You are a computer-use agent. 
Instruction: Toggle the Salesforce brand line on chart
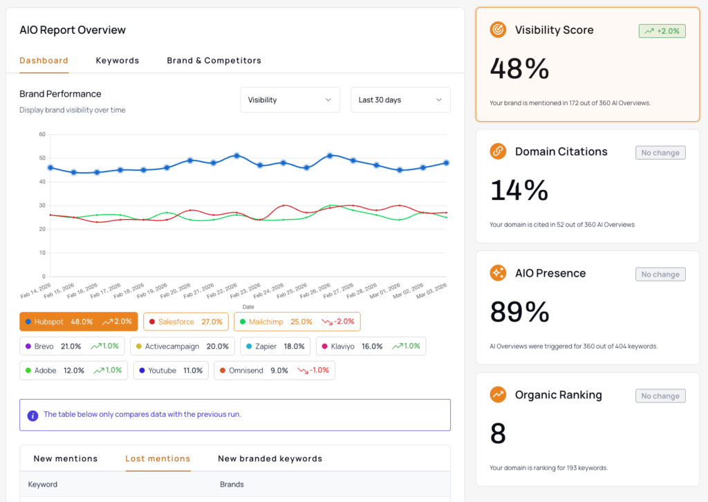point(185,322)
